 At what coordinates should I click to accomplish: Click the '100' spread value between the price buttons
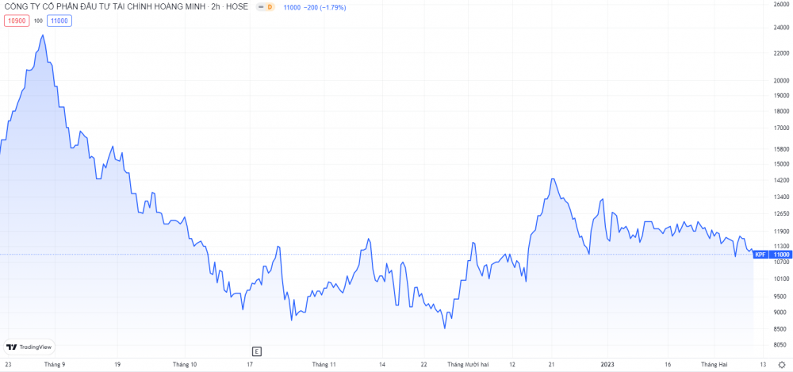coord(38,21)
